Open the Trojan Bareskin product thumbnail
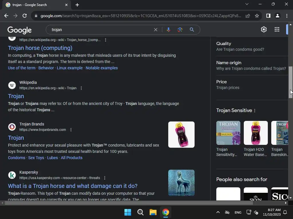The height and width of the screenshot is (219, 293). (280, 133)
